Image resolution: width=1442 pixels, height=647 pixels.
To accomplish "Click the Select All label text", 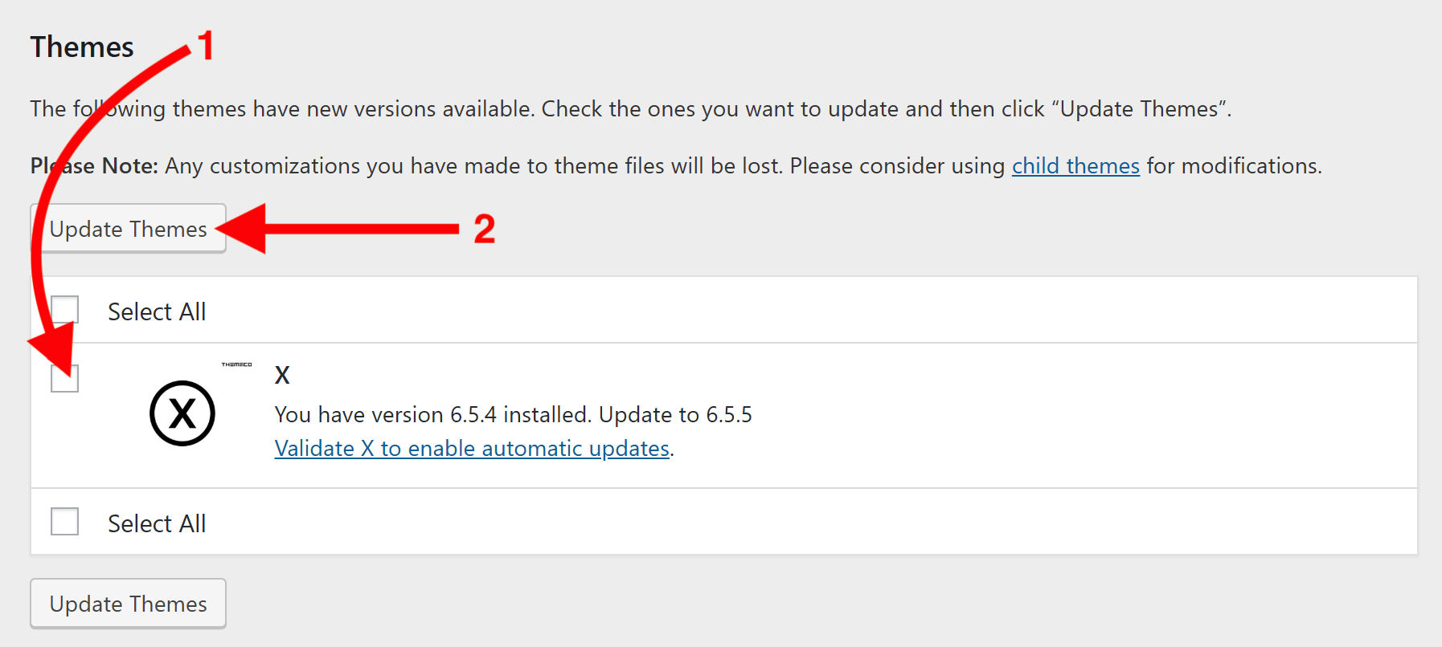I will 157,311.
